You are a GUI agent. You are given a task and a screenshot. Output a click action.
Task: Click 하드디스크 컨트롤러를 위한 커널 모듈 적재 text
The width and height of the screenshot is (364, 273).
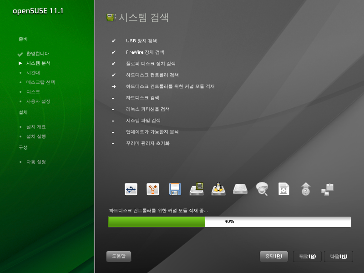[170, 86]
